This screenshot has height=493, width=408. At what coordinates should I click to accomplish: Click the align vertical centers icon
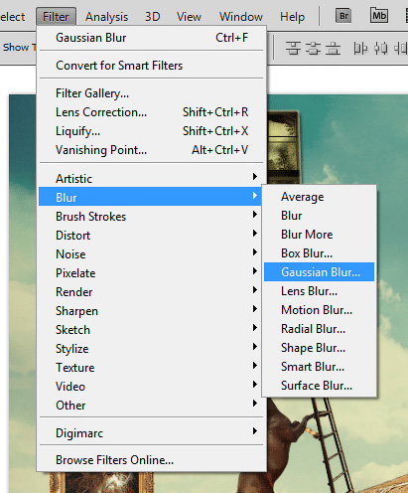click(x=313, y=49)
